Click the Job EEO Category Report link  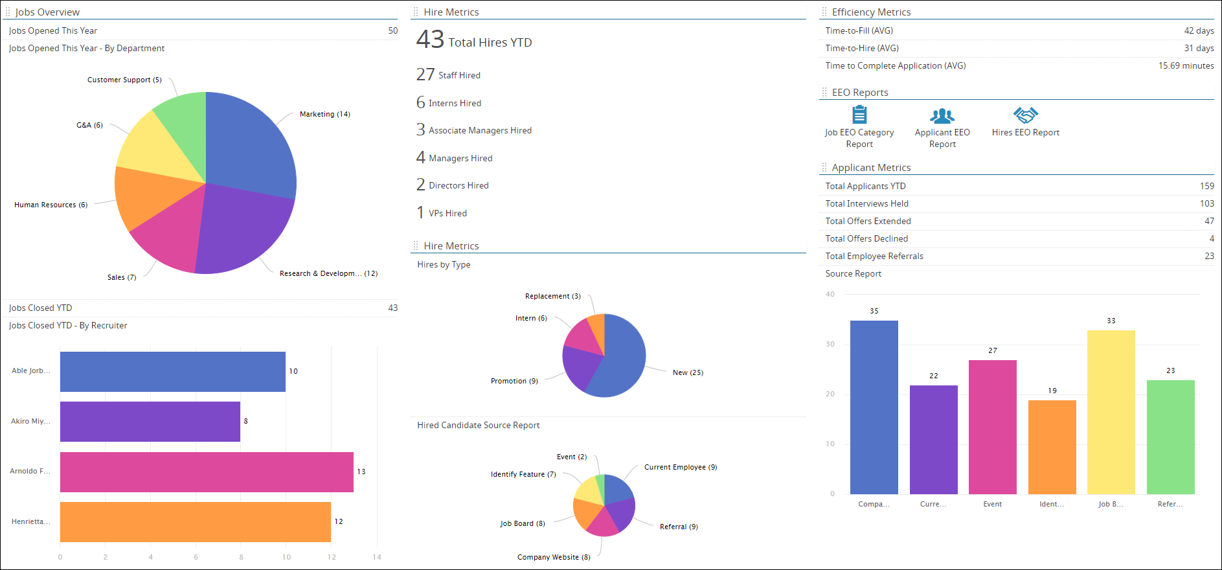(859, 138)
